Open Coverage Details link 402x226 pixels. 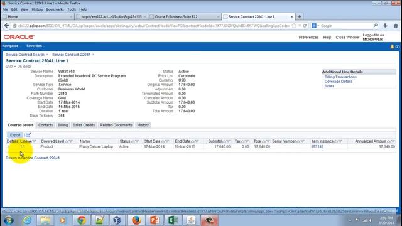(339, 82)
